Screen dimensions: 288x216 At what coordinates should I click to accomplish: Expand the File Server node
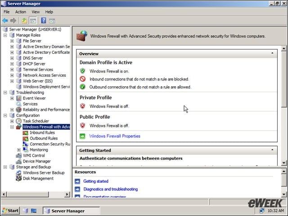pyautogui.click(x=12, y=41)
